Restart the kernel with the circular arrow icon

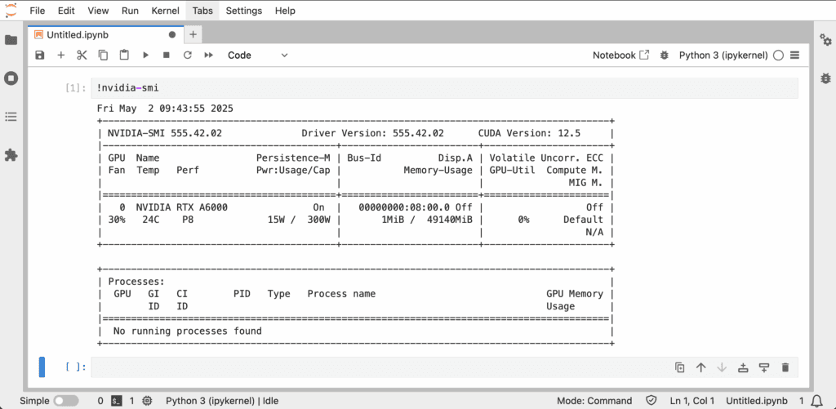click(x=187, y=56)
